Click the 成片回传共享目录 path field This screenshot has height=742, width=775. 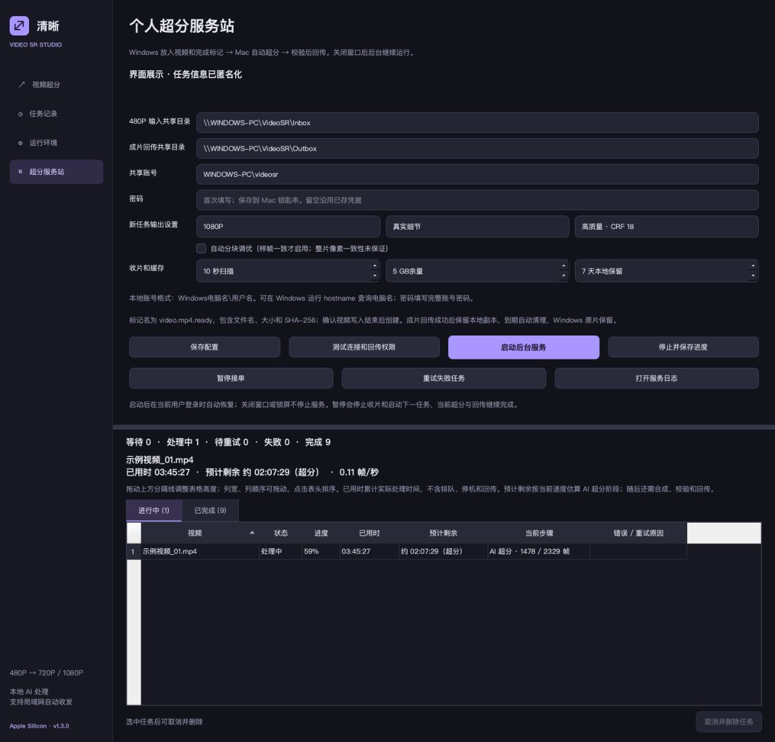click(477, 148)
